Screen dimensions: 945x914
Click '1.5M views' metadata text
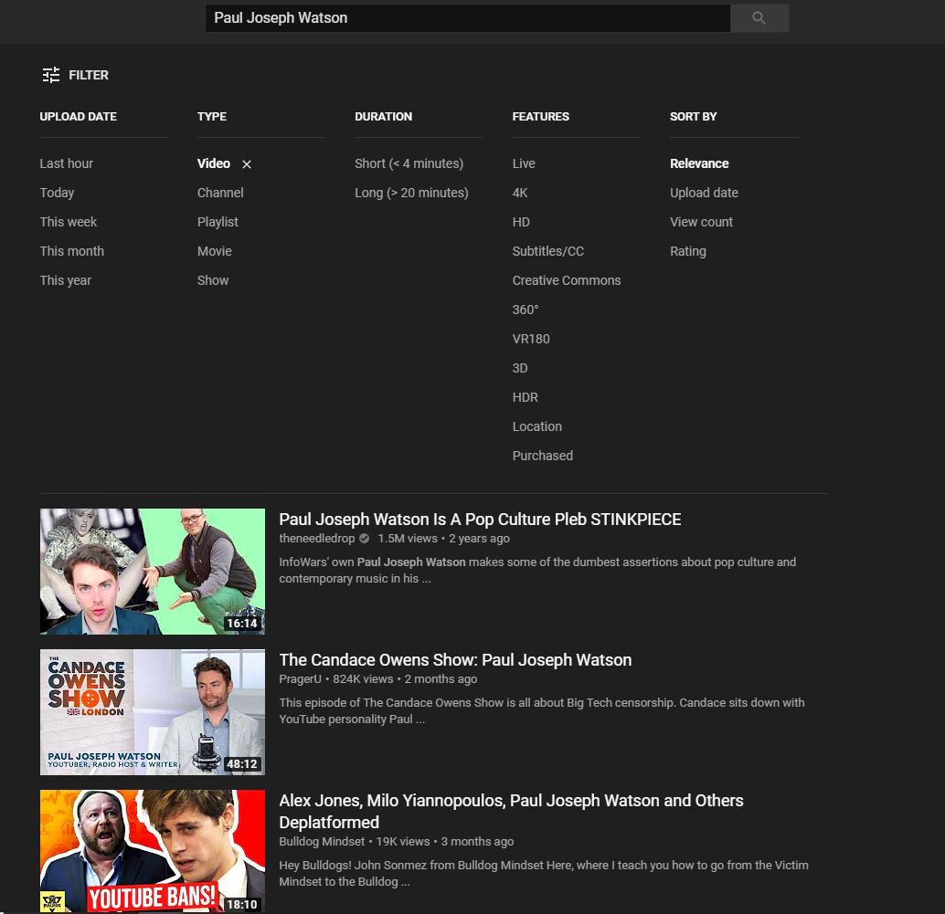408,539
